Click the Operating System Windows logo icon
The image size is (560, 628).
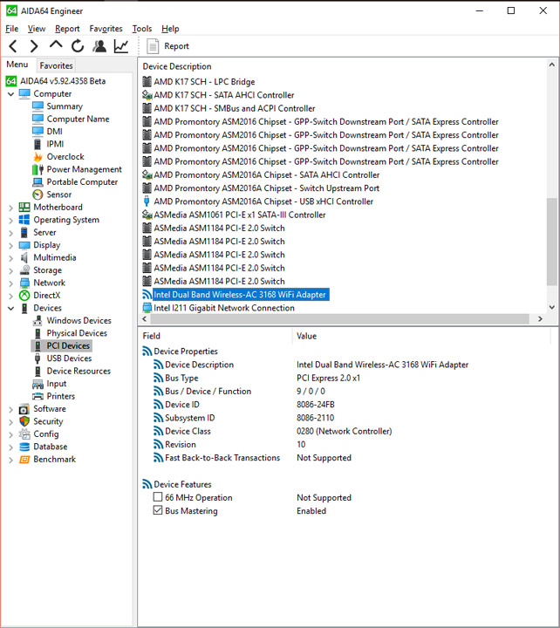pyautogui.click(x=24, y=220)
